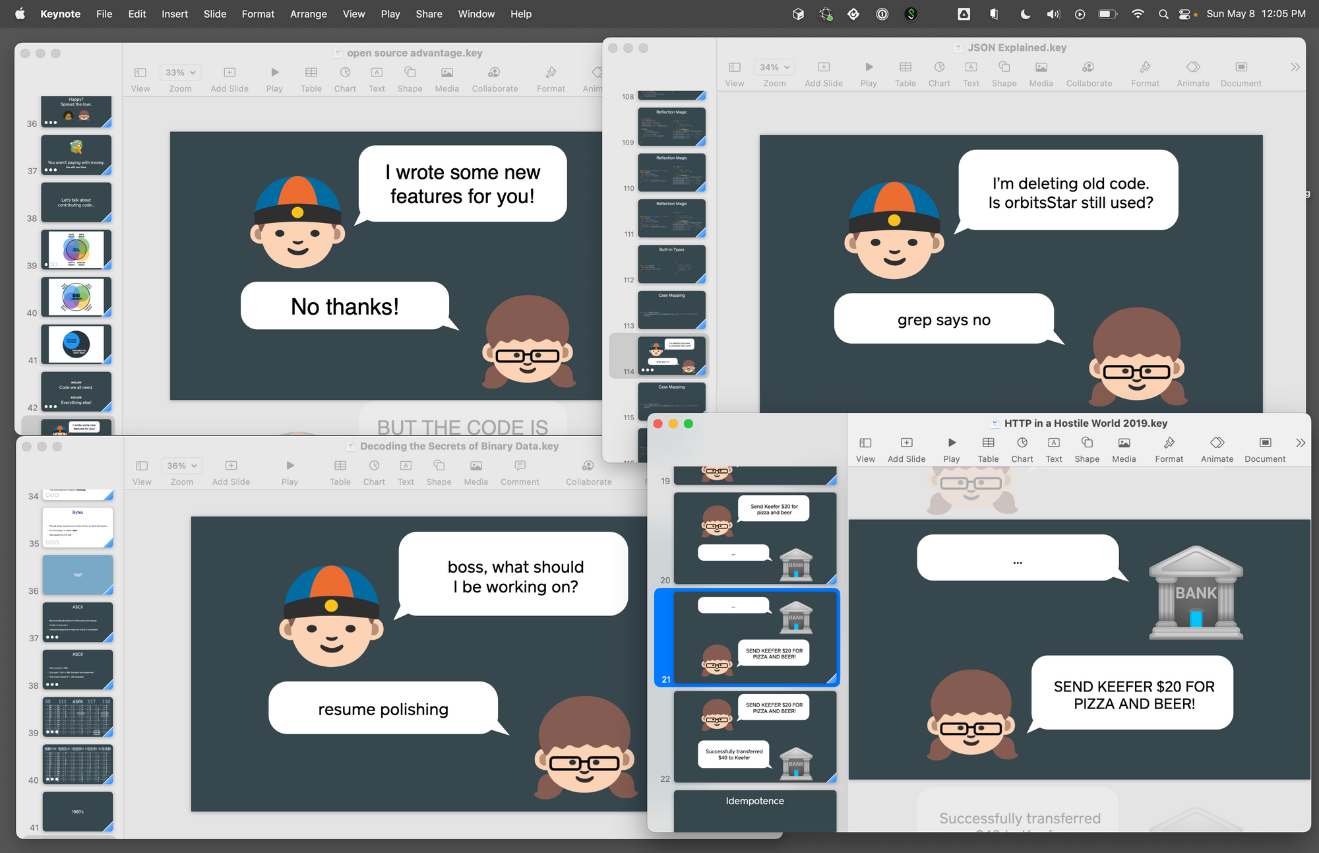Open View dropdown in open source advantage window

coord(140,79)
